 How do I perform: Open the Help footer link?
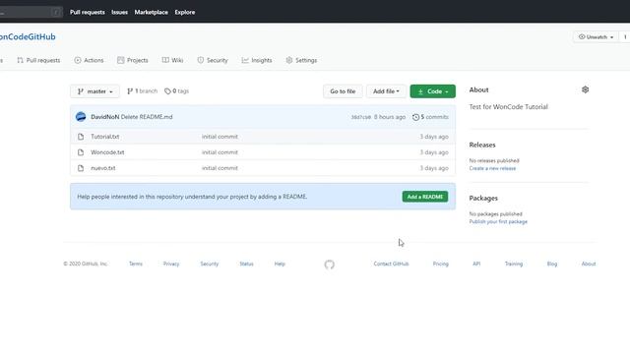tap(280, 264)
